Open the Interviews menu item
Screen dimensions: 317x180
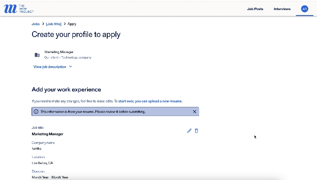click(282, 9)
